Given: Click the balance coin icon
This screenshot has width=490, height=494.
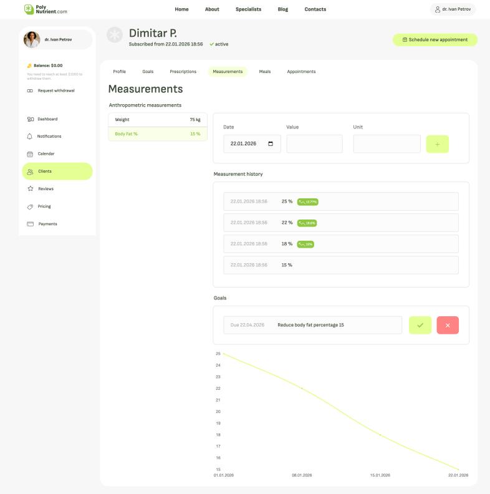Looking at the screenshot, I should pyautogui.click(x=29, y=65).
